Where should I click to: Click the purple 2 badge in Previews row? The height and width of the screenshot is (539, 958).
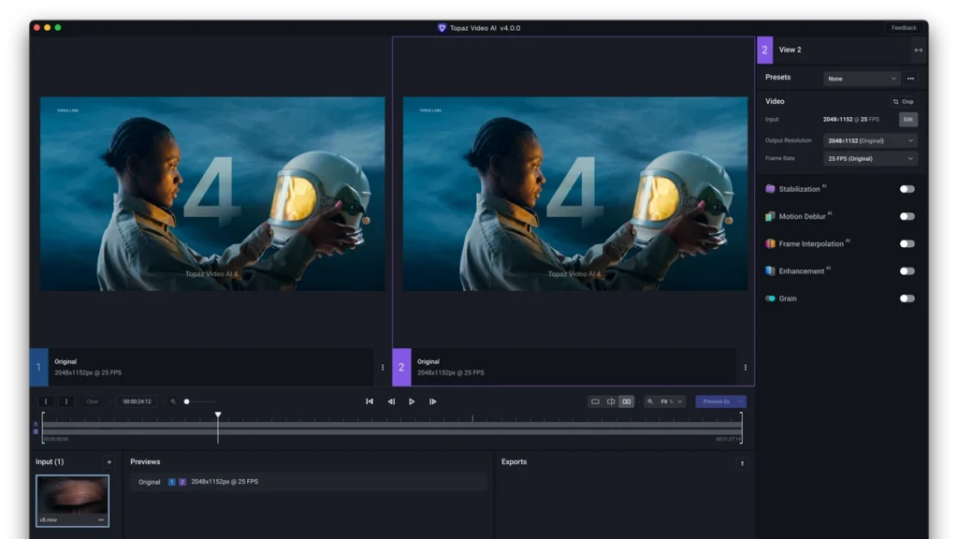(x=182, y=482)
